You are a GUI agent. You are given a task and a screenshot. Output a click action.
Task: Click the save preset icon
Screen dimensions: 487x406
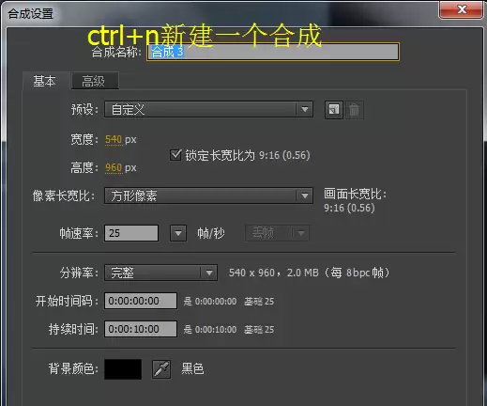point(334,110)
